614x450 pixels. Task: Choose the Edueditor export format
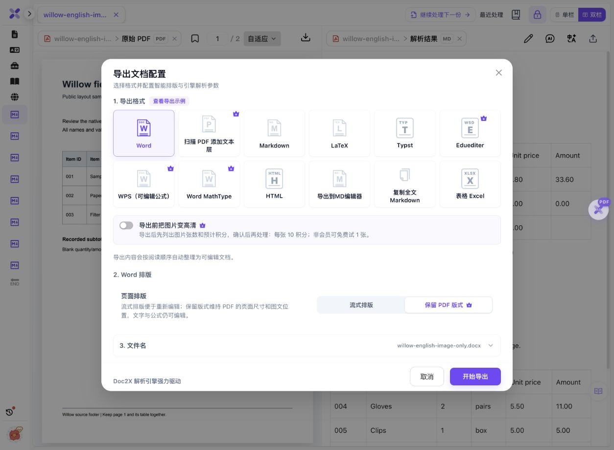[x=470, y=133]
